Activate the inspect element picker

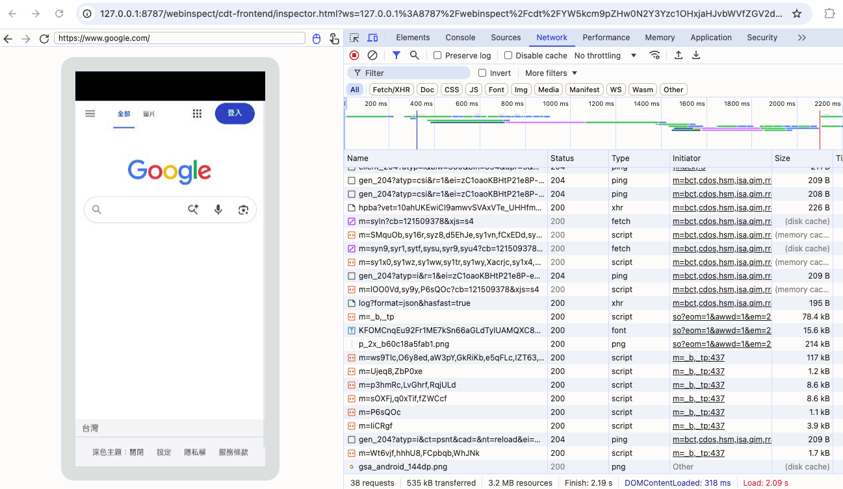(x=354, y=38)
